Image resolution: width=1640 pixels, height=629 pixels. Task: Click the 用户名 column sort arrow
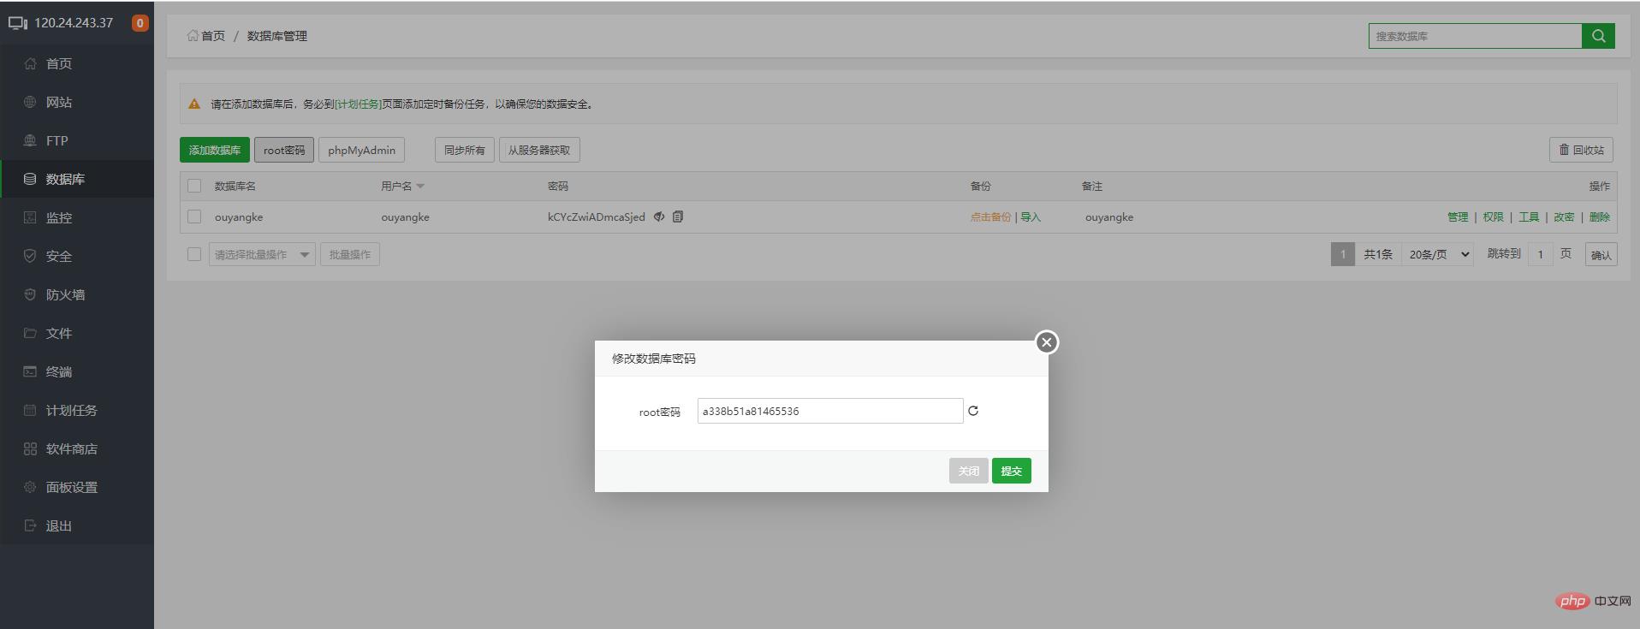[x=420, y=187]
